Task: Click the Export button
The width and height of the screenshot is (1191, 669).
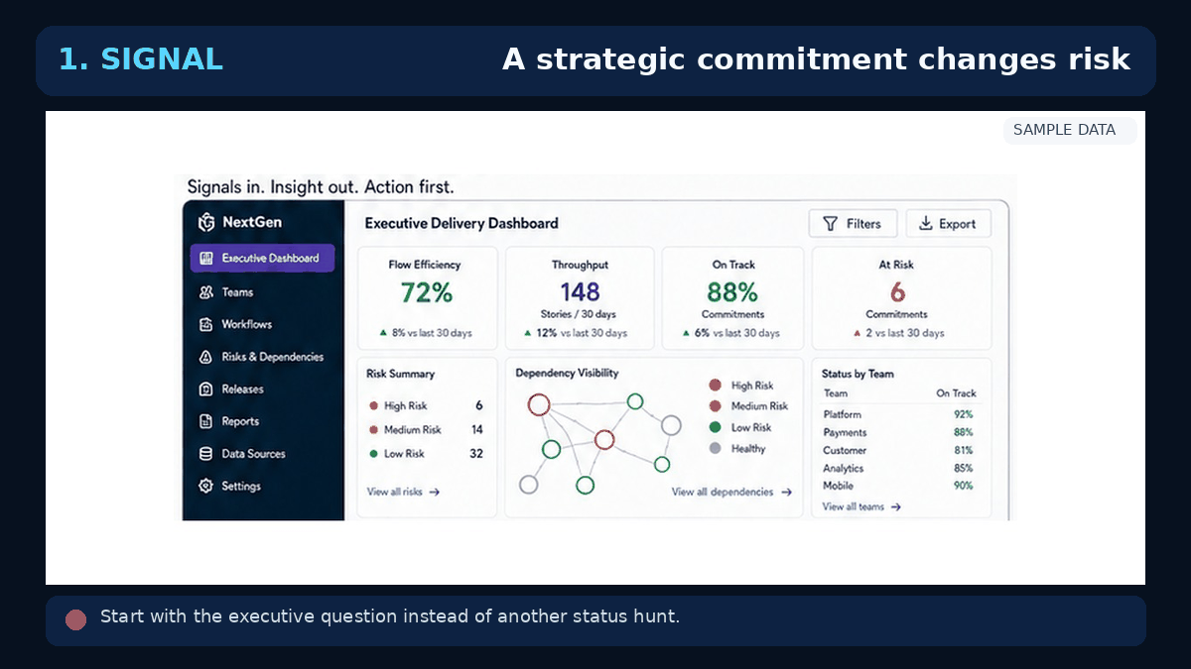Action: (x=948, y=224)
